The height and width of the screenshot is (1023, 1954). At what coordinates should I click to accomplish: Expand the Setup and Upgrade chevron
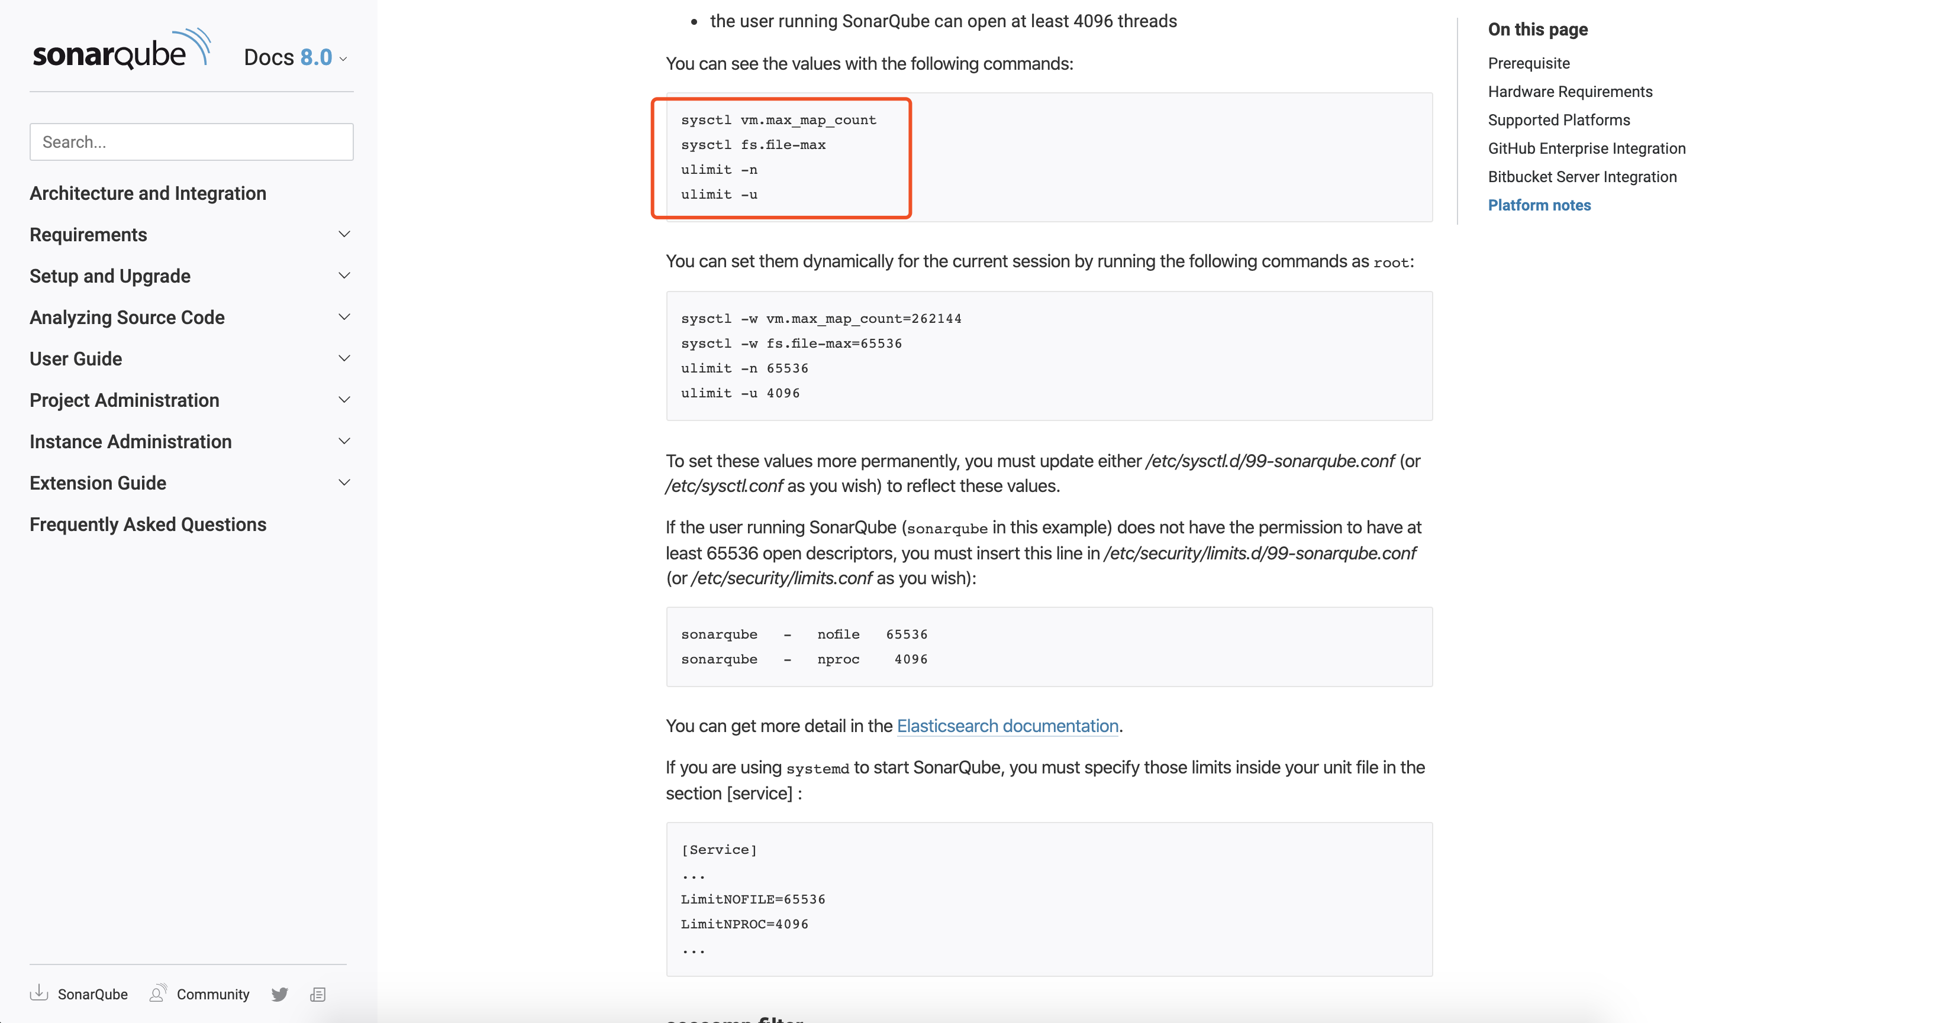[x=344, y=276]
